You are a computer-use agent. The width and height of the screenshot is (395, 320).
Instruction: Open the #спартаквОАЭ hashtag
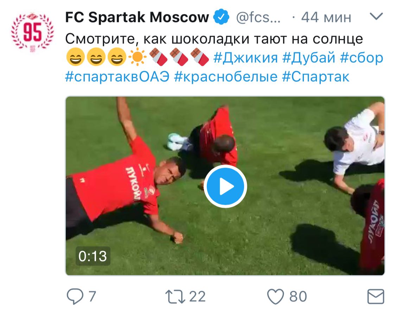[x=117, y=77]
